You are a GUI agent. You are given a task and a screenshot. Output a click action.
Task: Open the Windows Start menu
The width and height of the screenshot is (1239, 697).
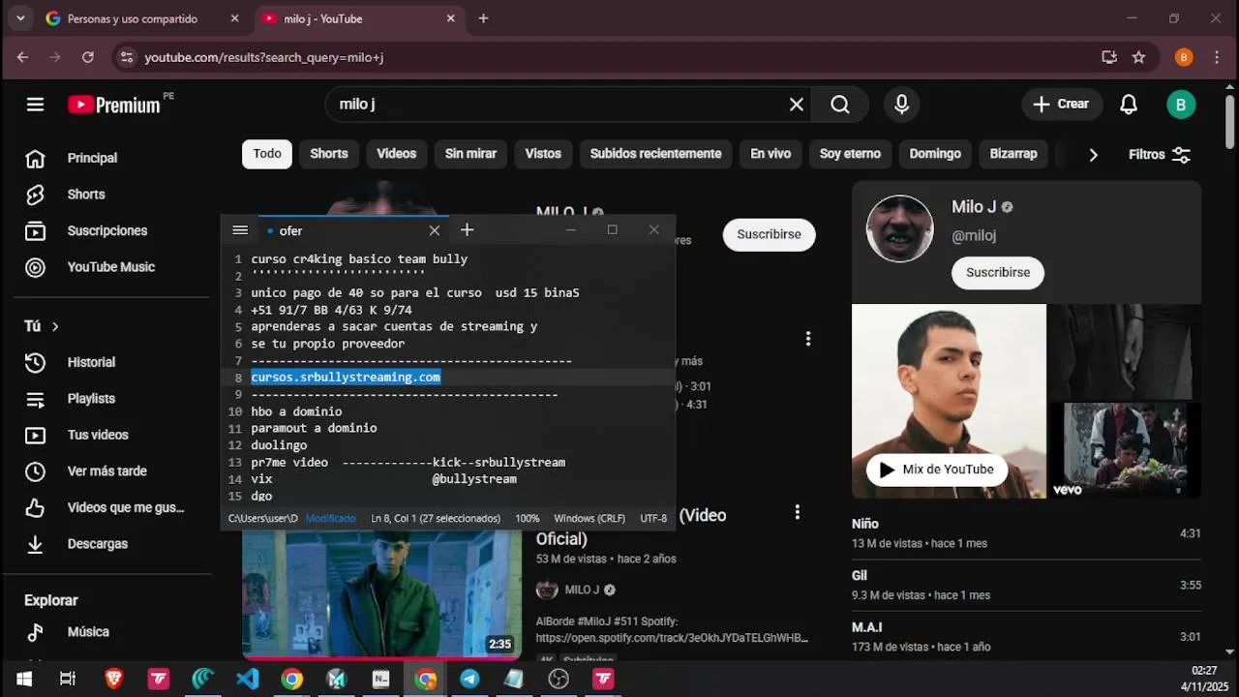pos(23,680)
